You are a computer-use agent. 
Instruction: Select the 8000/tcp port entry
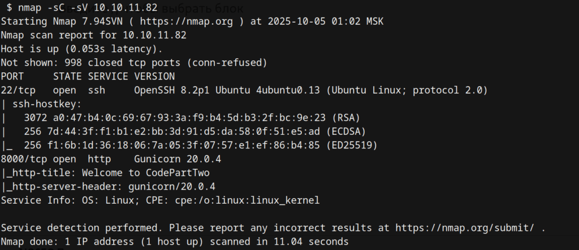point(24,159)
